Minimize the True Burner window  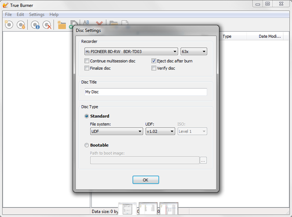pos(258,4)
